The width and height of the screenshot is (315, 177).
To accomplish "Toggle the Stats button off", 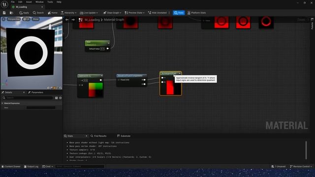I will (x=179, y=13).
